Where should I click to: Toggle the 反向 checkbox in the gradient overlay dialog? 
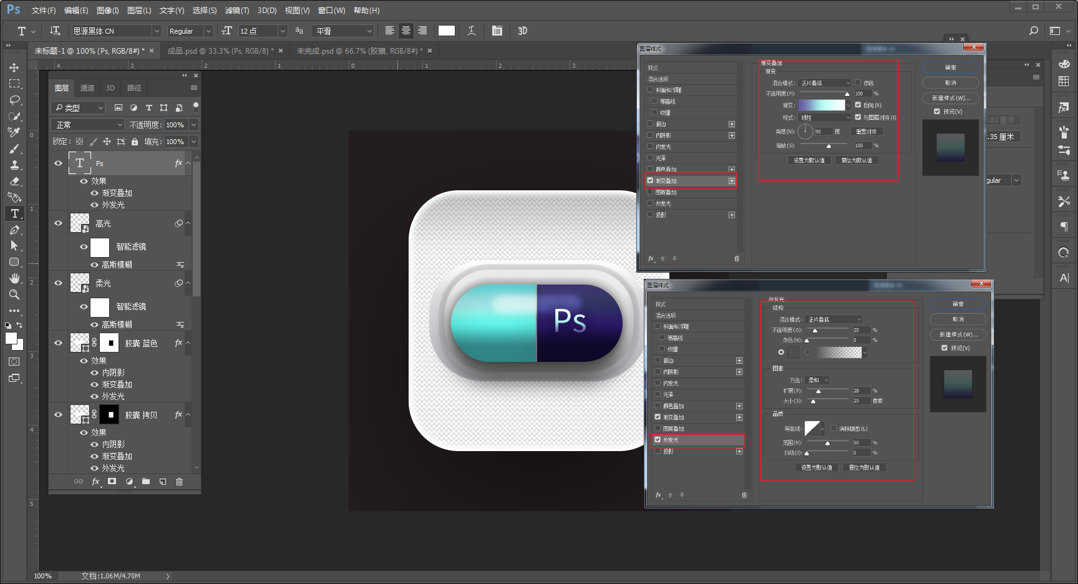858,105
